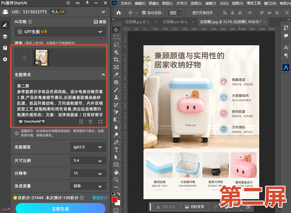Toggle the 自动选择 checkbox
This screenshot has width=291, height=213.
tap(144, 13)
